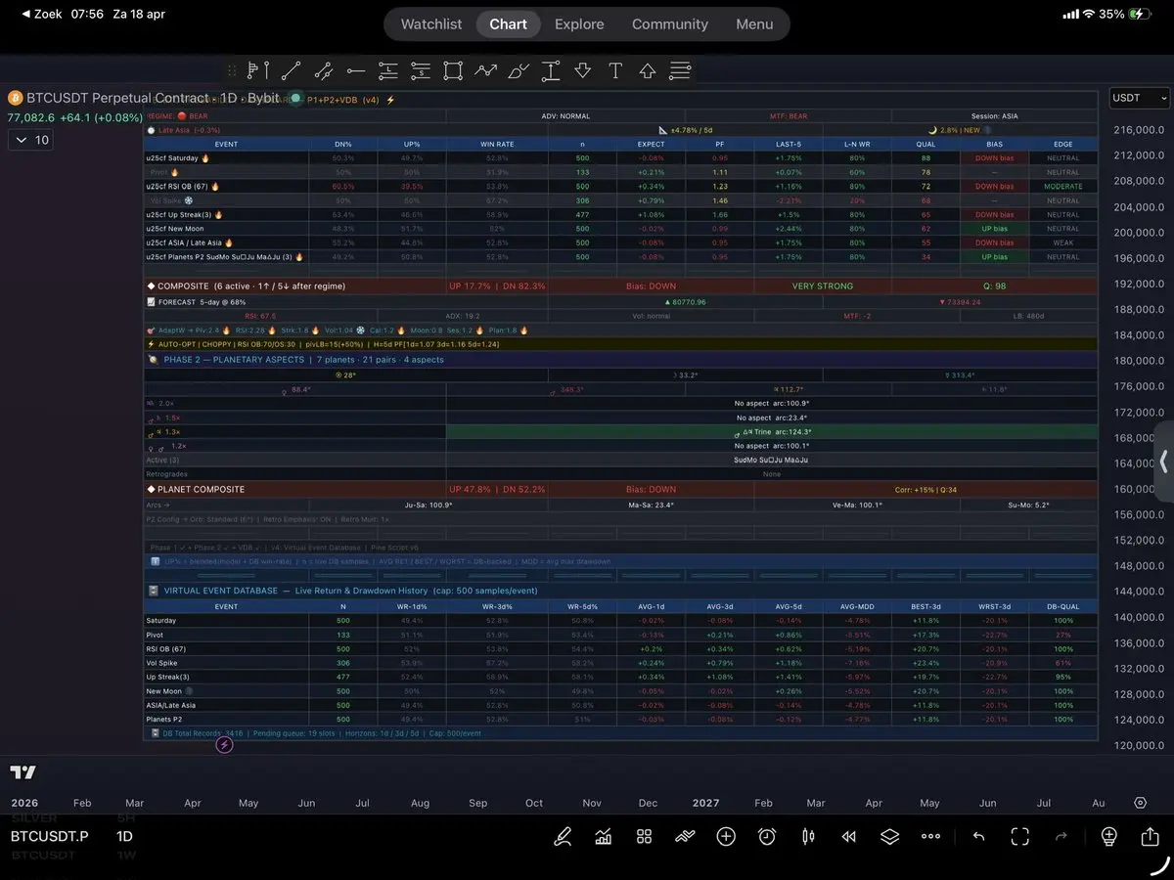Open the object tree layers icon
The width and height of the screenshot is (1174, 880).
click(x=889, y=836)
